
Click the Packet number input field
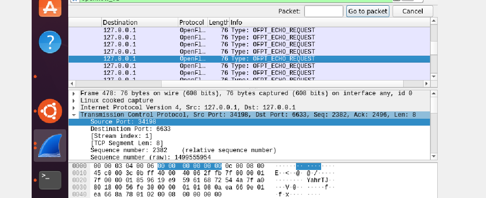pyautogui.click(x=324, y=11)
